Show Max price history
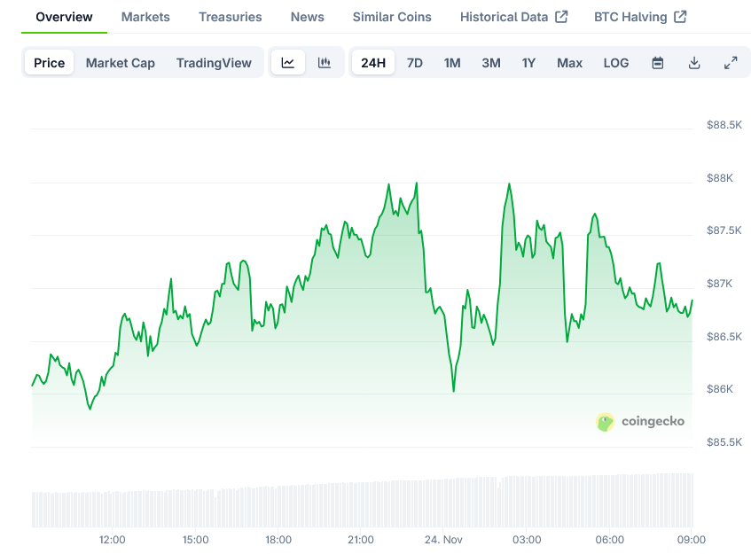 [x=569, y=62]
